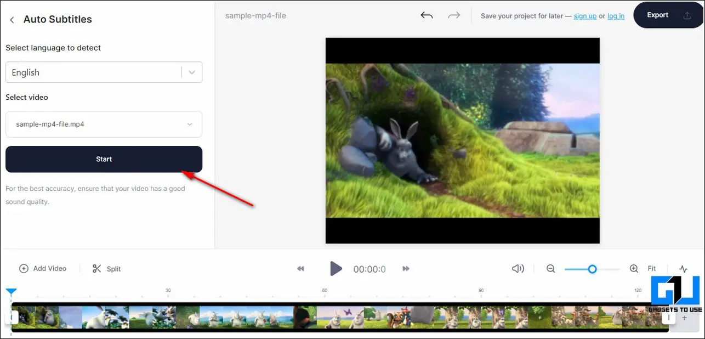Viewport: 705px width, 339px height.
Task: Play the video
Action: (x=336, y=268)
